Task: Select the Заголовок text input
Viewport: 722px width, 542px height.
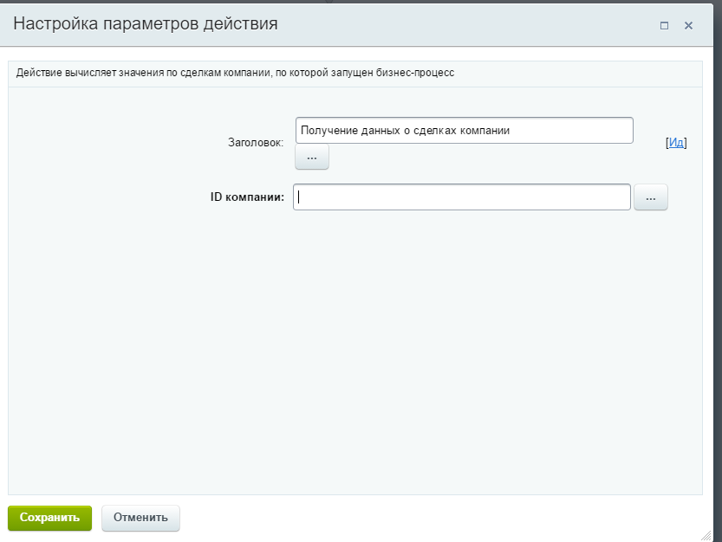Action: [x=464, y=130]
